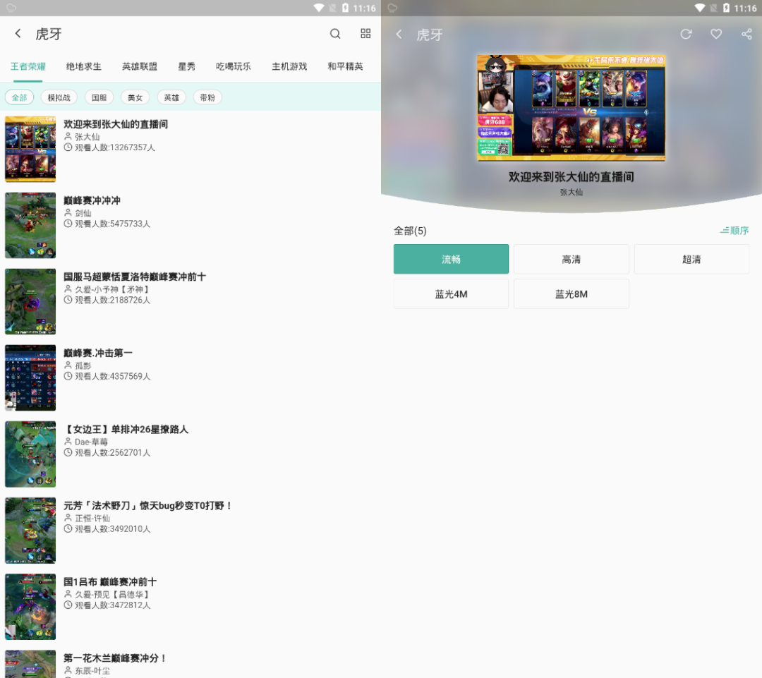Switch to grid layout view icon
The width and height of the screenshot is (762, 678).
tap(365, 34)
